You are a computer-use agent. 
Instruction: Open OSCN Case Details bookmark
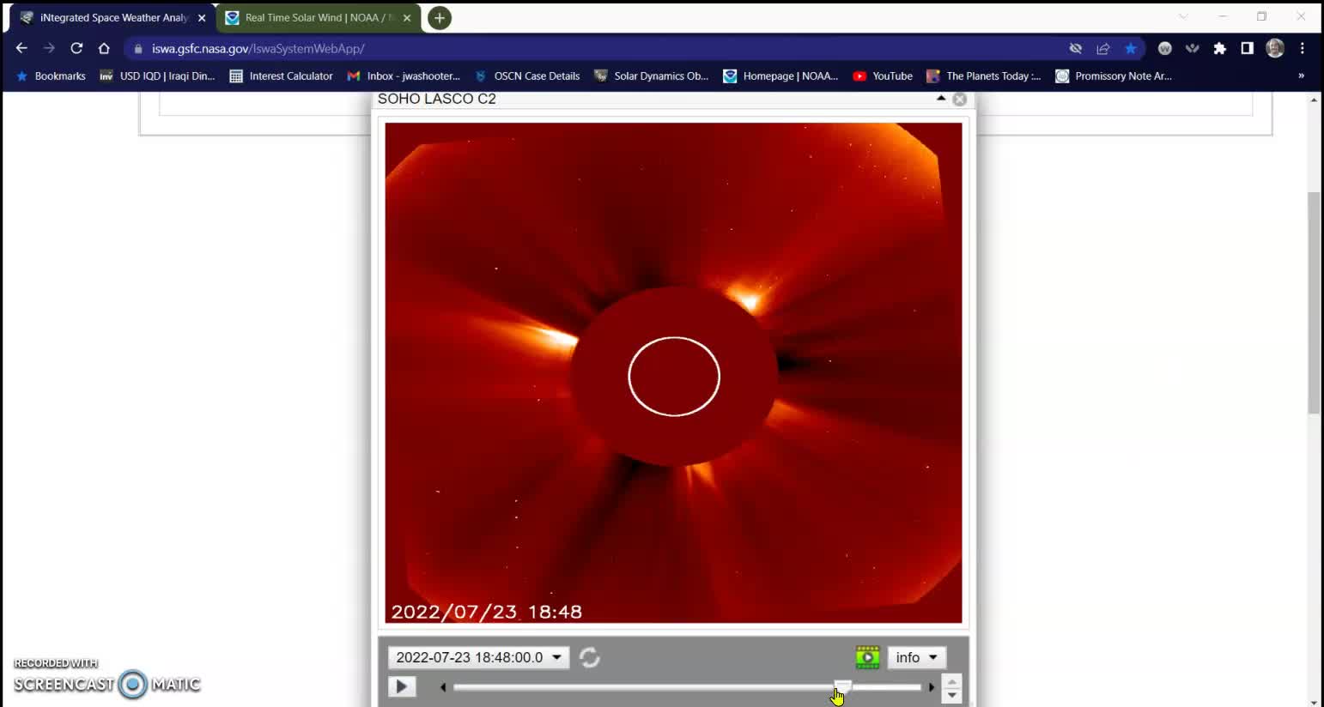click(527, 76)
